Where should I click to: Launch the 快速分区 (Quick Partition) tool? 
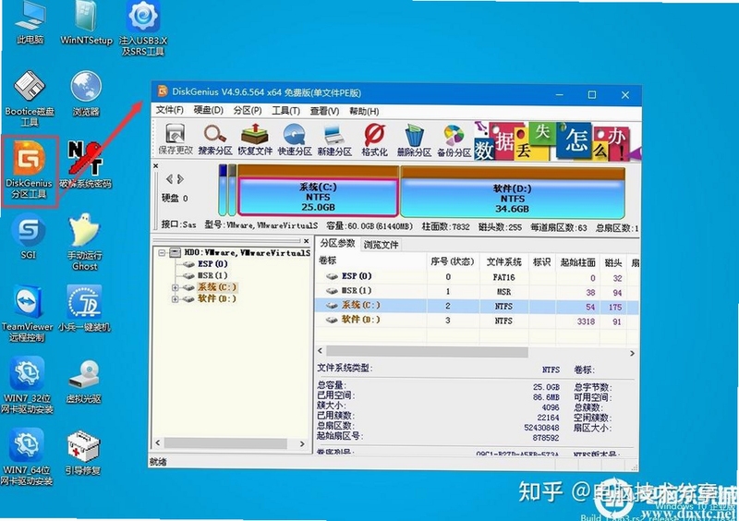(x=295, y=139)
